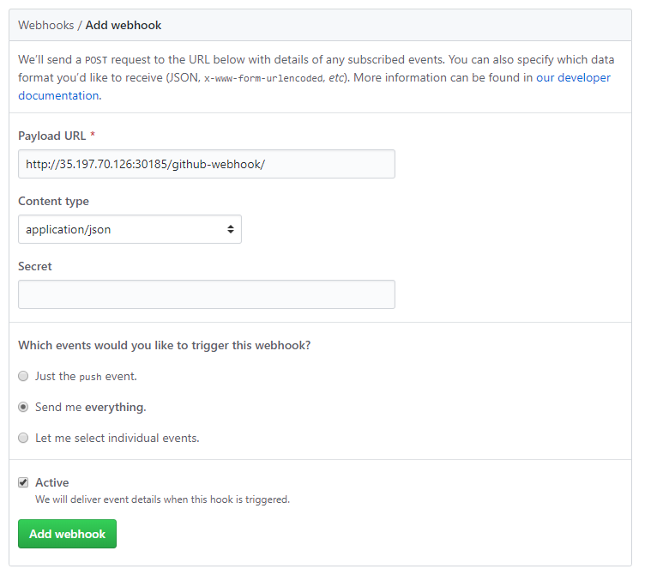Focus the empty Secret input box

coord(206,294)
